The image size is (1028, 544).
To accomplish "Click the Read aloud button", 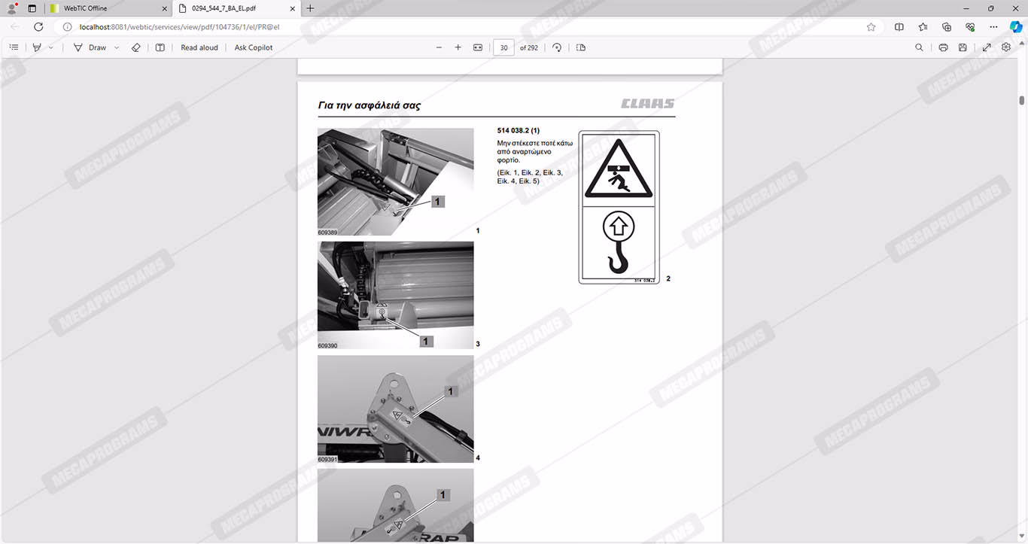I will [x=199, y=47].
